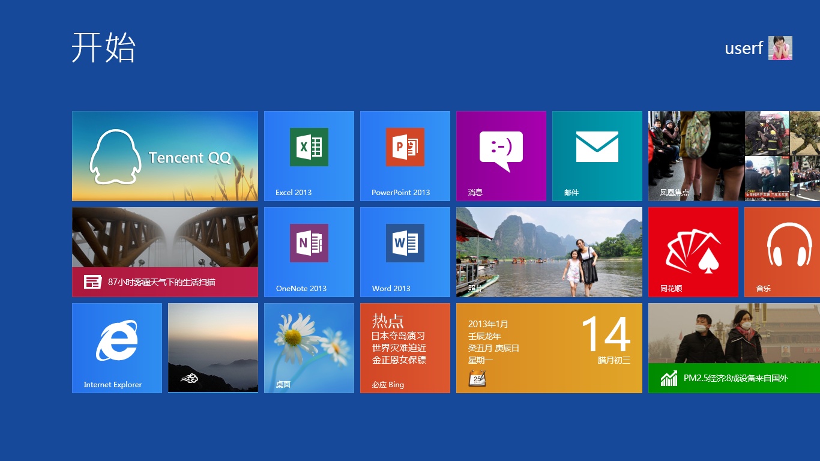Launch Excel 2013
The width and height of the screenshot is (820, 461).
click(x=309, y=156)
